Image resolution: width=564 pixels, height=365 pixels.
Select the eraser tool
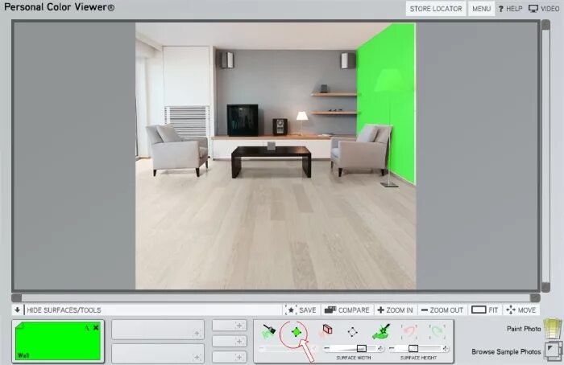point(326,331)
